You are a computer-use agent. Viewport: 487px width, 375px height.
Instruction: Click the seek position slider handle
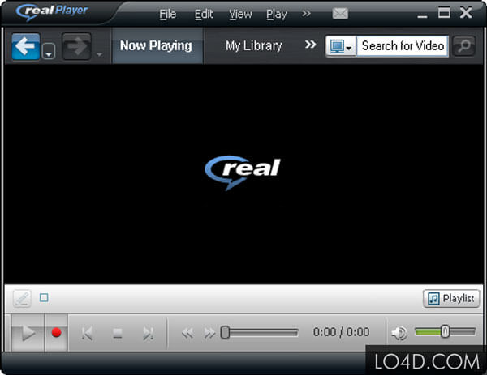pos(225,332)
